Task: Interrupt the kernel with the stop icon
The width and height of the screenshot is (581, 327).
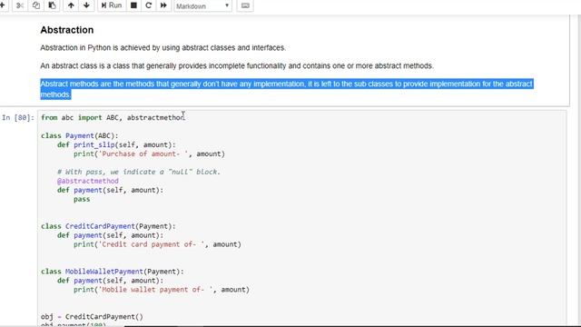Action: click(x=133, y=5)
